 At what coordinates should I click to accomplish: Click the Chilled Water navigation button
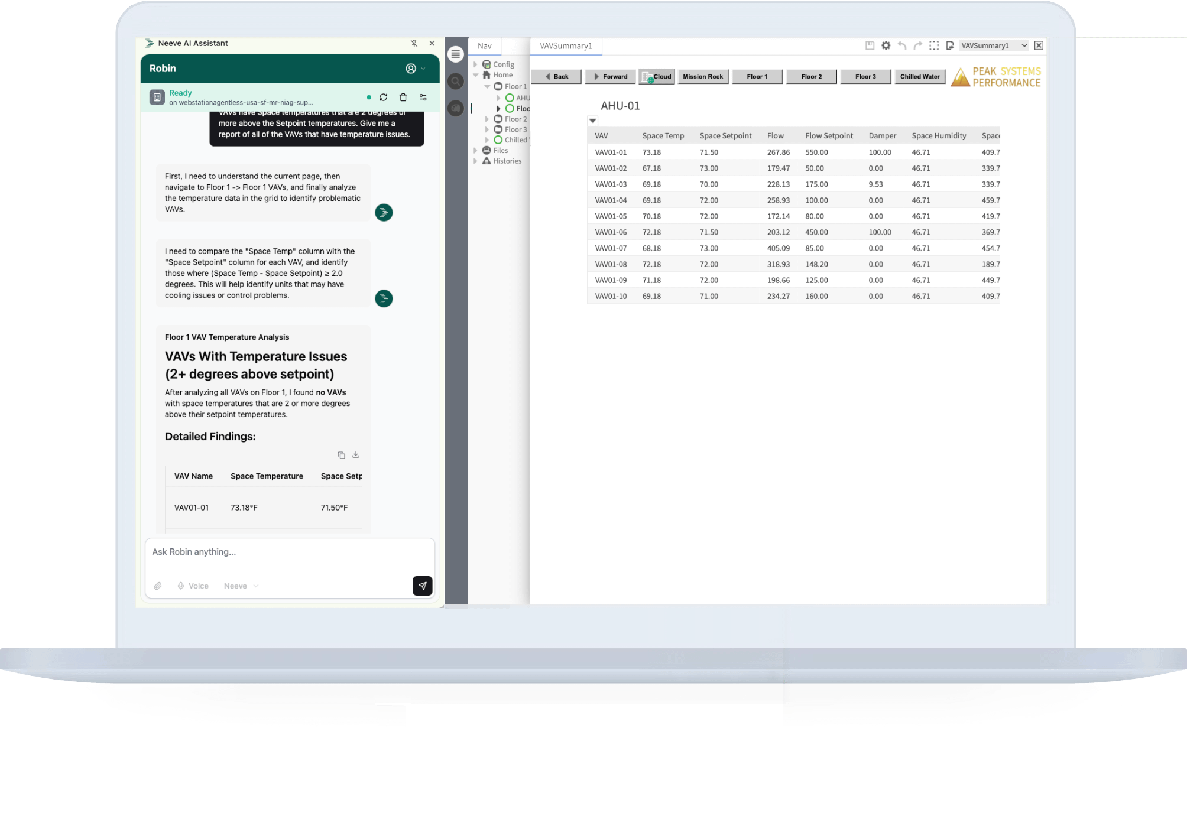click(920, 77)
